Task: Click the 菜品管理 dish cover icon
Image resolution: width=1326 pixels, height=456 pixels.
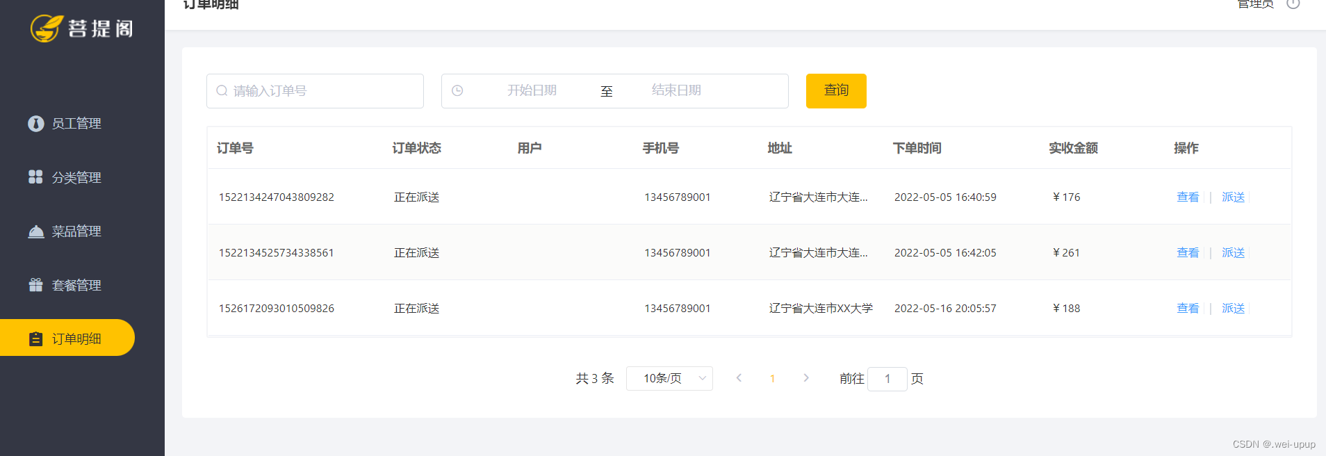Action: [x=36, y=231]
